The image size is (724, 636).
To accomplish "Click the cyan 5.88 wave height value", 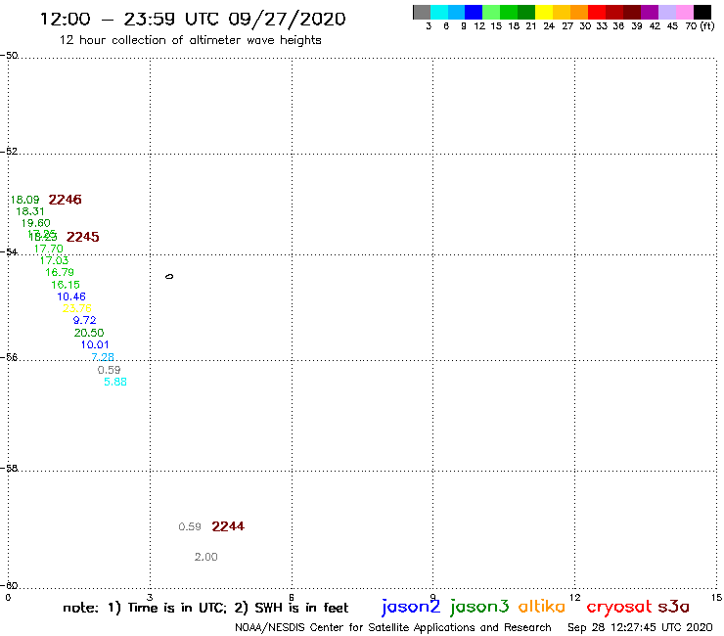I will 115,382.
